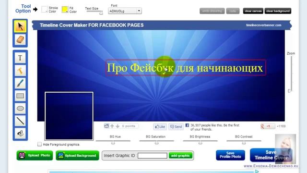Click the Google +1 button
The width and height of the screenshot is (307, 173).
click(268, 126)
